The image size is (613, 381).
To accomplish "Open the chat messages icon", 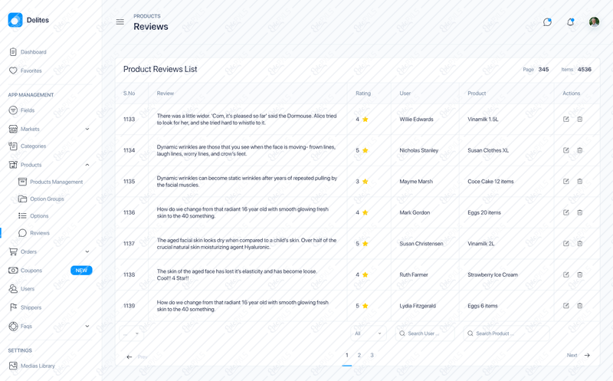I will [547, 22].
